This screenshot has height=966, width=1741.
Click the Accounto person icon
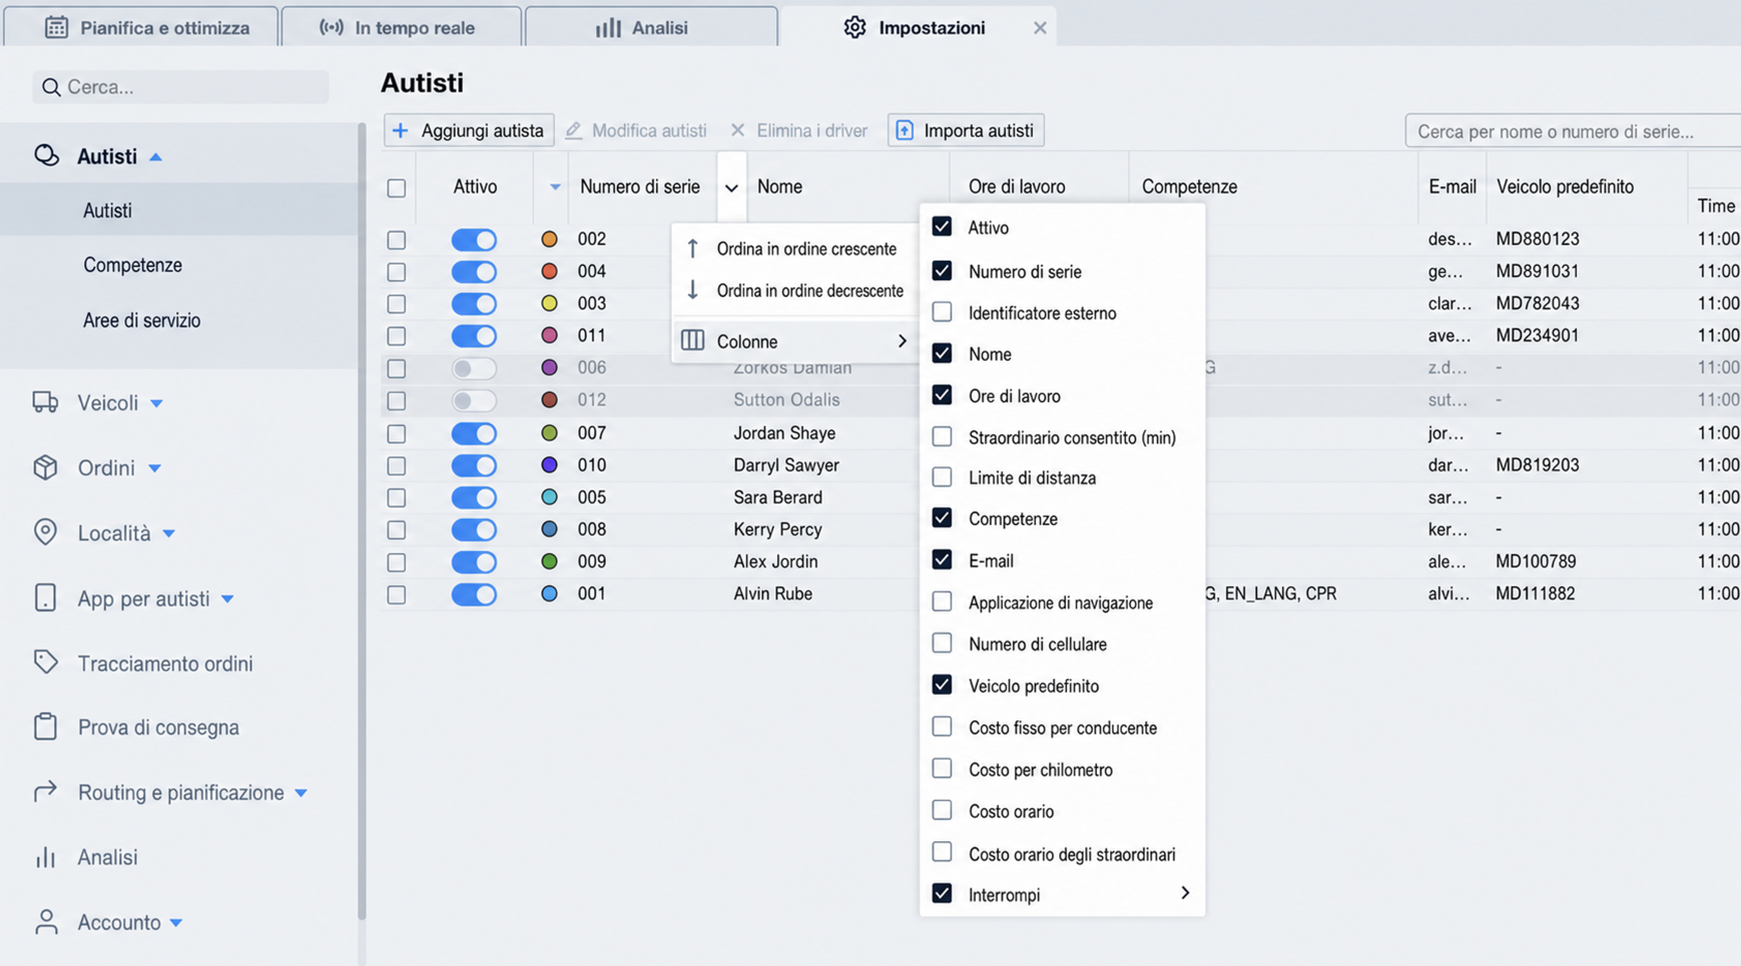pos(46,922)
